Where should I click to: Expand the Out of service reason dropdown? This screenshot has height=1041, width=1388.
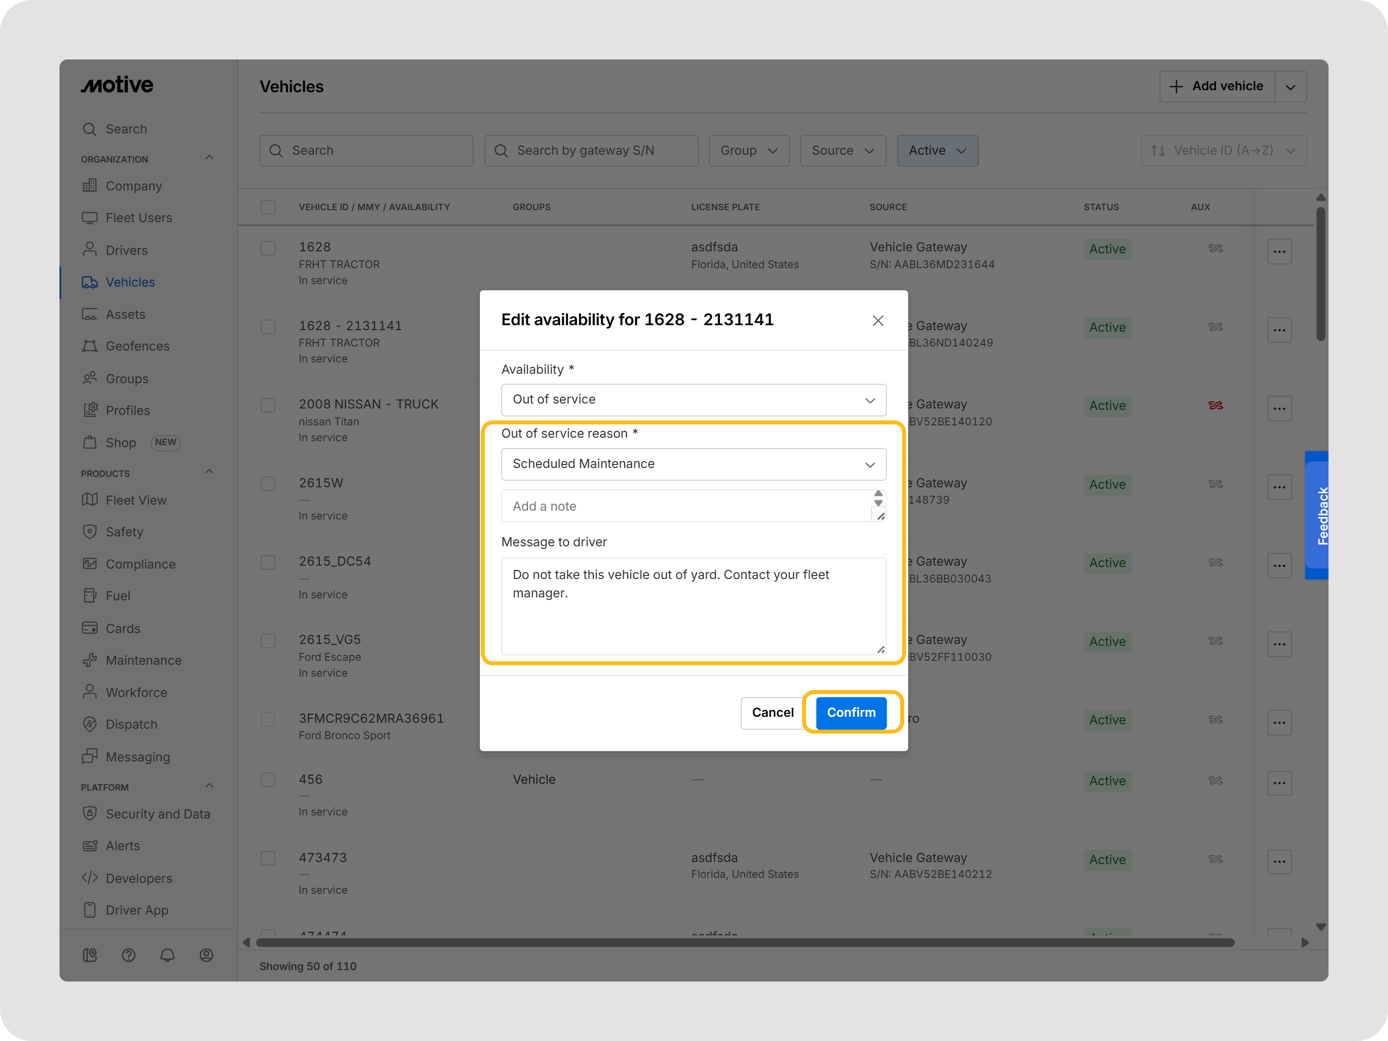point(694,464)
